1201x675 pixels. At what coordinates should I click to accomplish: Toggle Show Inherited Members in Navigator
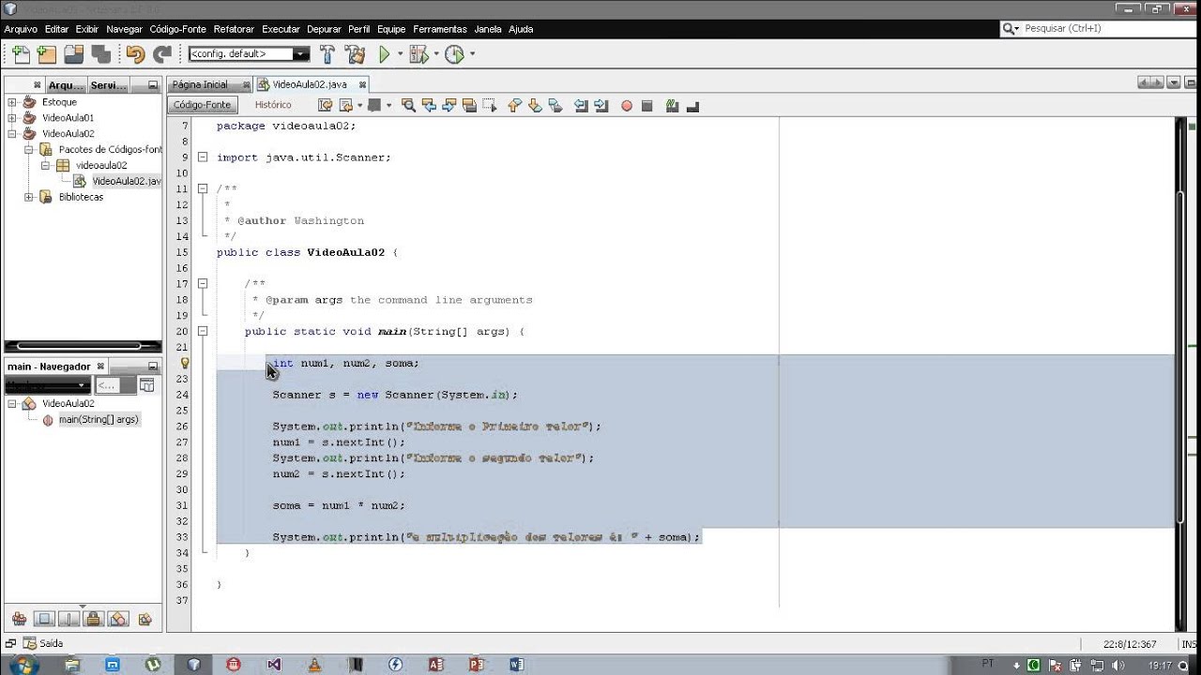coord(19,619)
